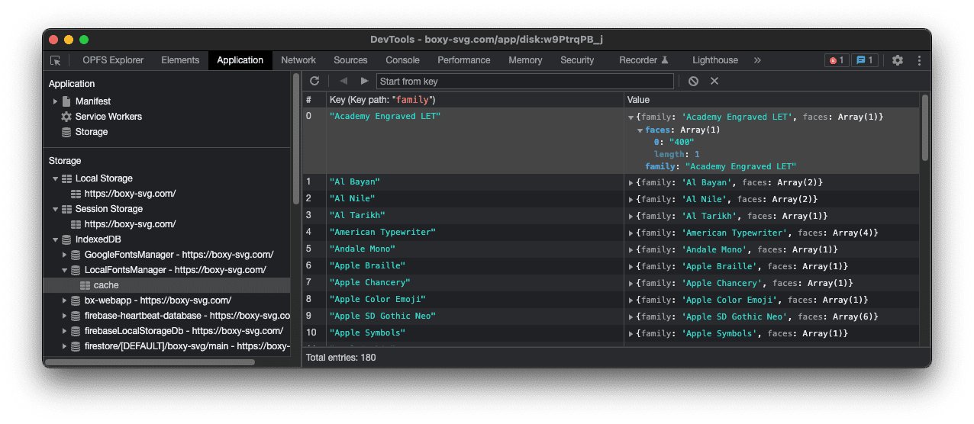Expand GoogleFontsManager database
Viewport: 974px width, 424px height.
coord(65,255)
